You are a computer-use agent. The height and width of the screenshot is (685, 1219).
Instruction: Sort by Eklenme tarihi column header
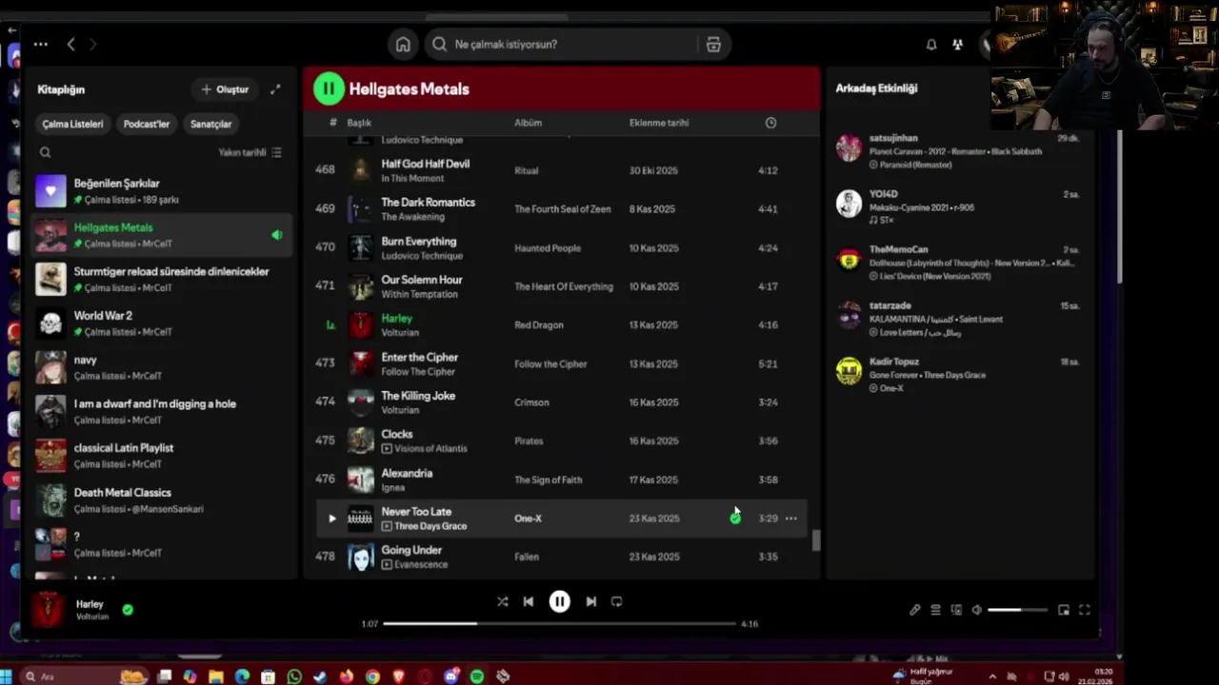(659, 123)
